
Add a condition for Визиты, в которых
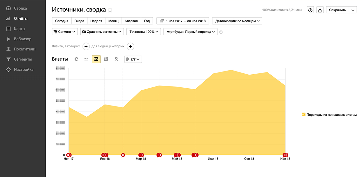tap(86, 46)
